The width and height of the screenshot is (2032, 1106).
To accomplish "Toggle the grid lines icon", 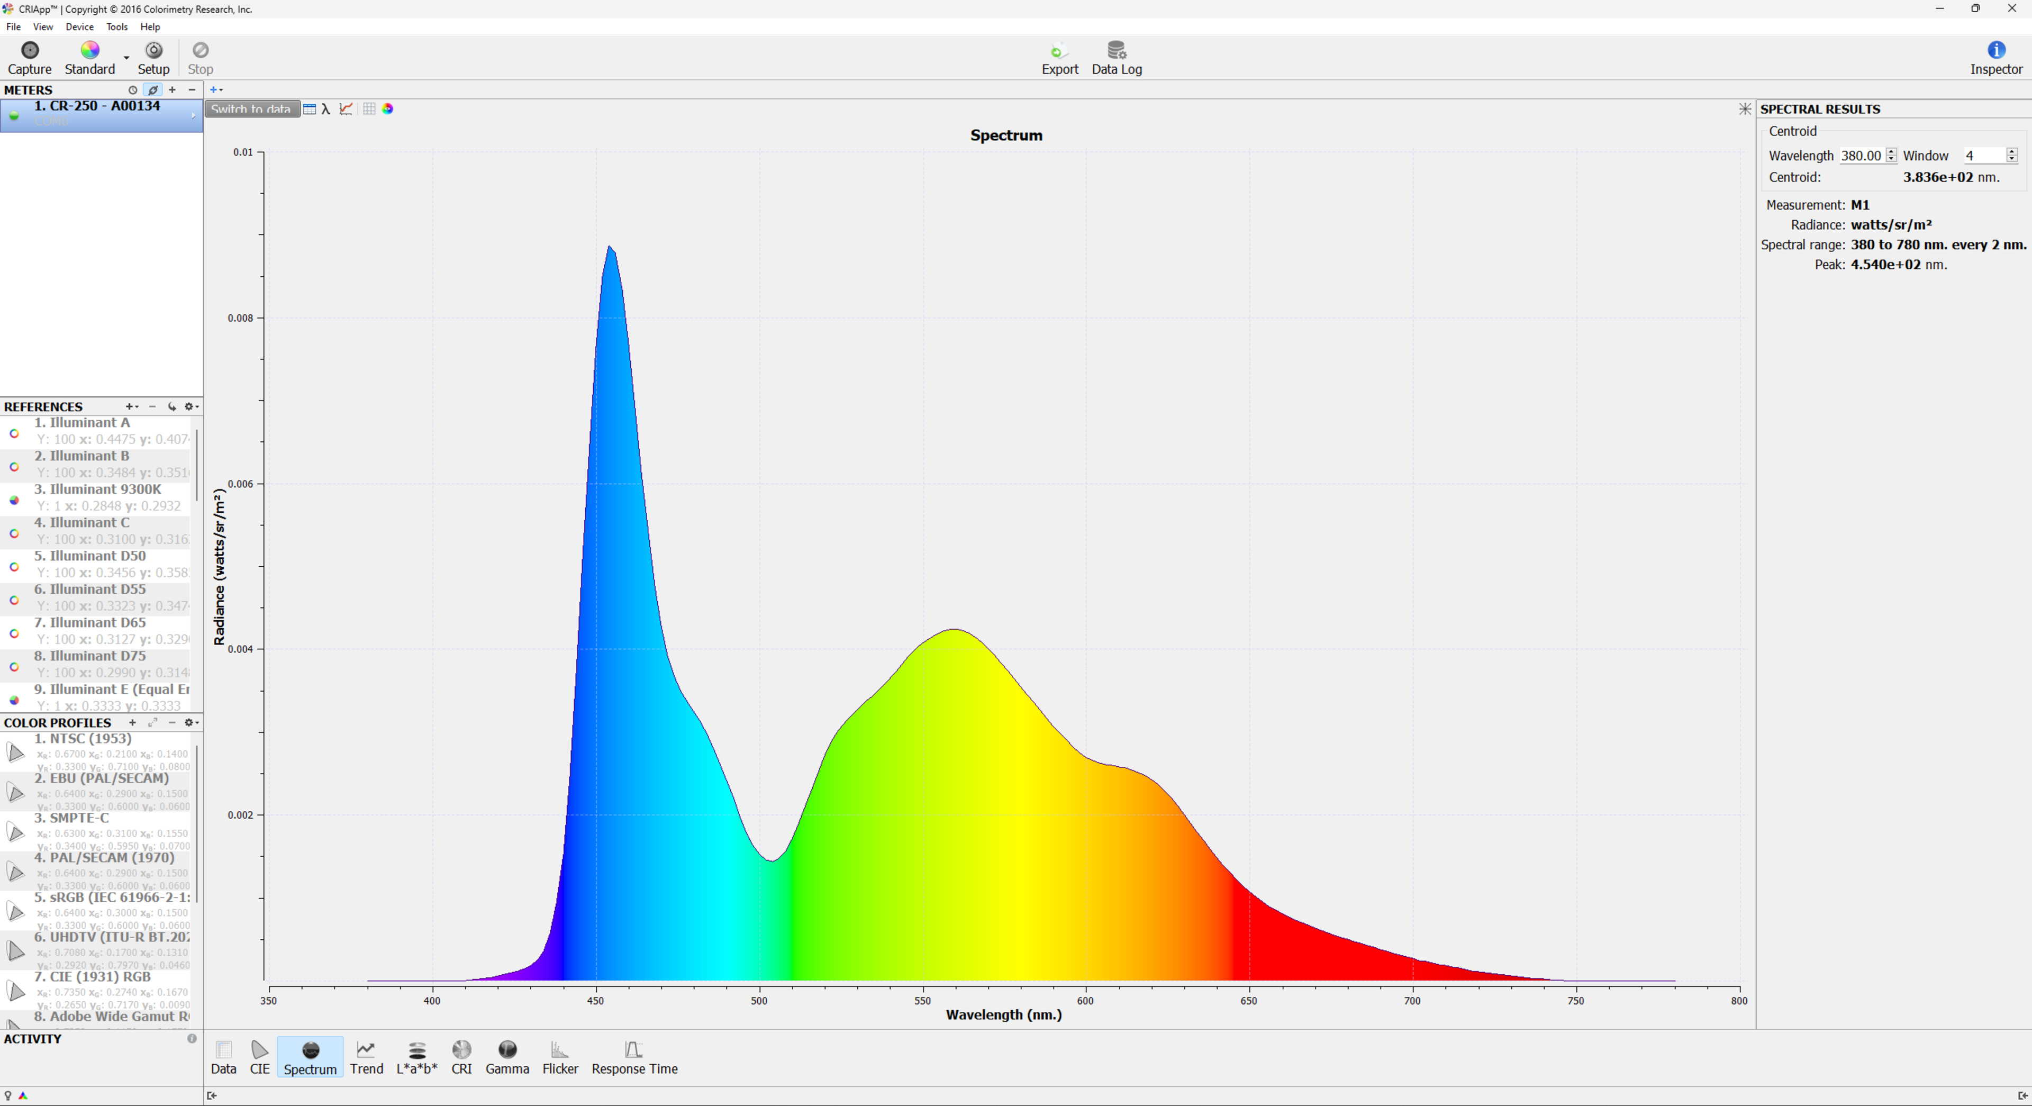I will [x=369, y=109].
